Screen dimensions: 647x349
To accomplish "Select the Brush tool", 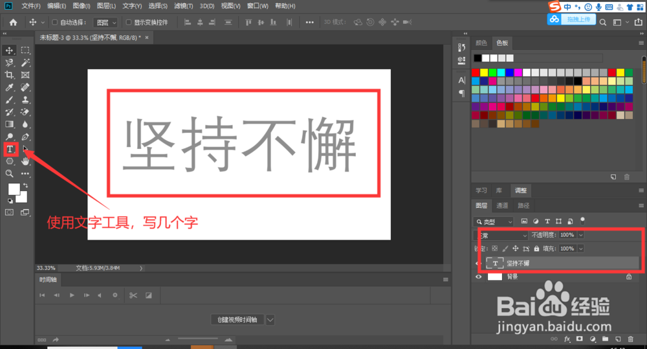I will pyautogui.click(x=9, y=100).
